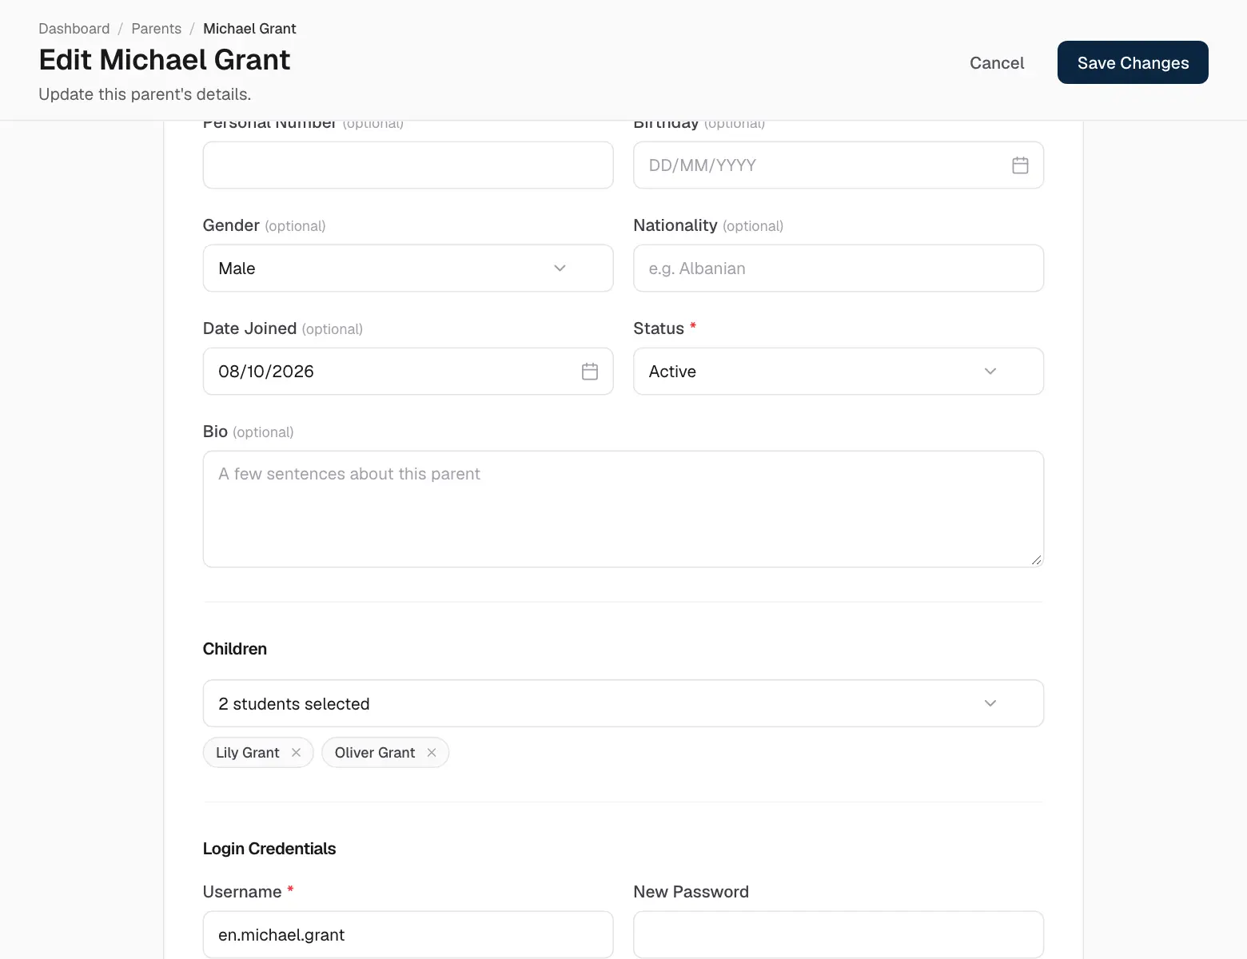Focus the Personal Number field
Viewport: 1247px width, 959px height.
pyautogui.click(x=408, y=165)
